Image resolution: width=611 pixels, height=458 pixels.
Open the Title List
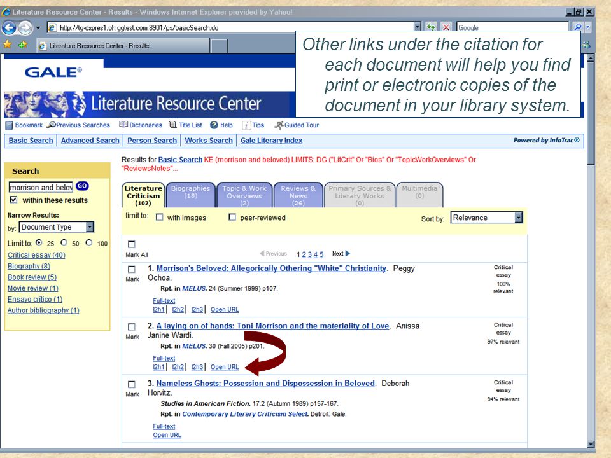pyautogui.click(x=185, y=125)
